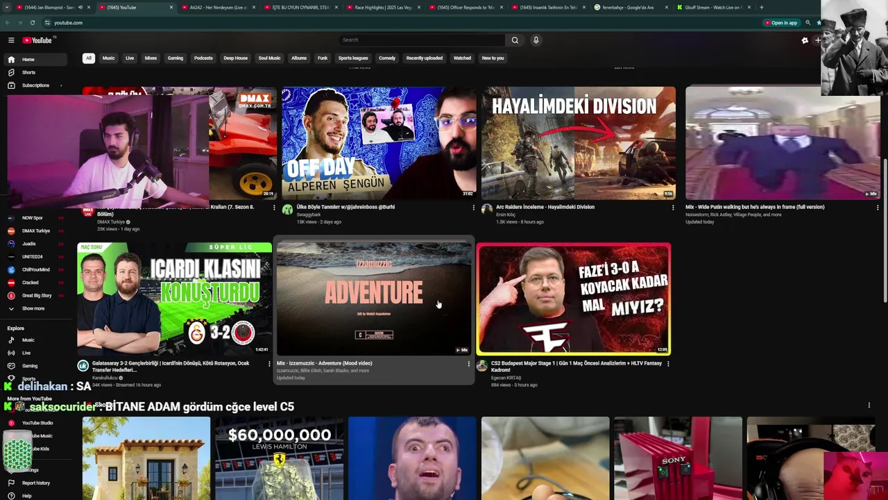
Task: Switch to the Ati242 browser tab
Action: 217,8
